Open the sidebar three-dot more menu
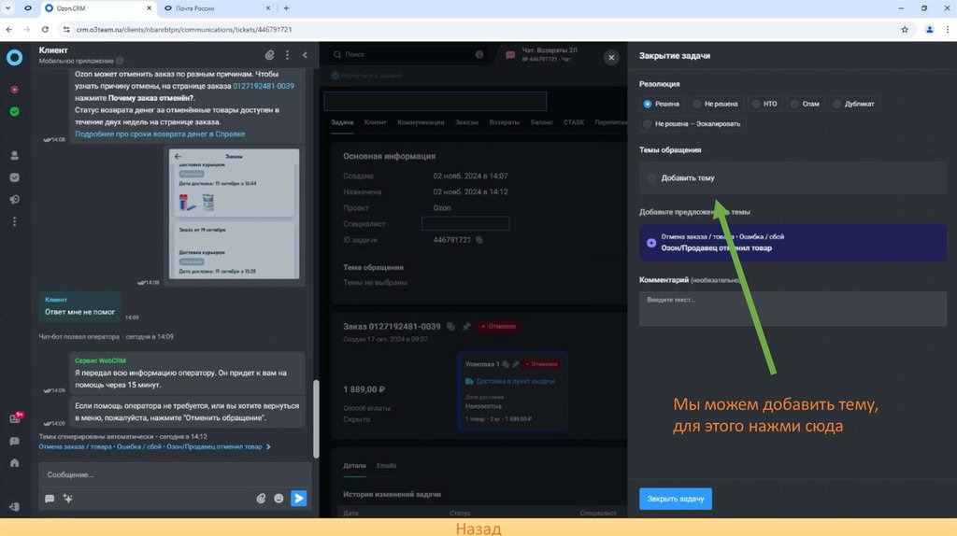 click(x=15, y=221)
